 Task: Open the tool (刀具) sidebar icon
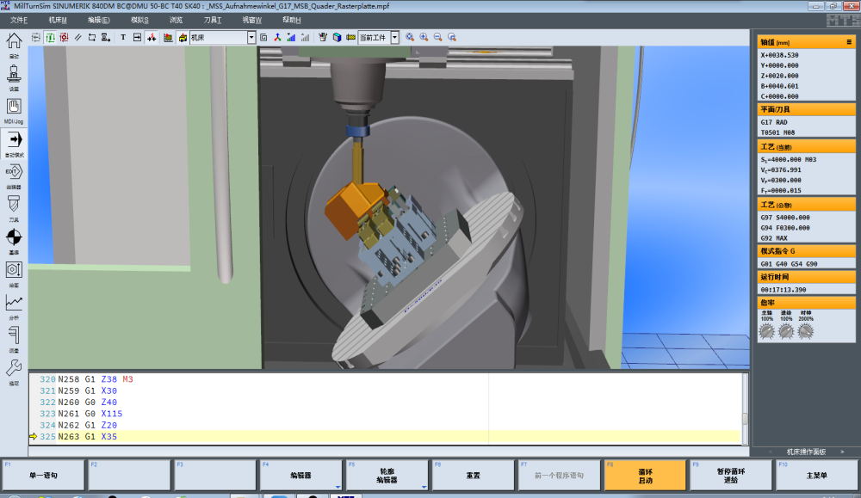[x=14, y=204]
